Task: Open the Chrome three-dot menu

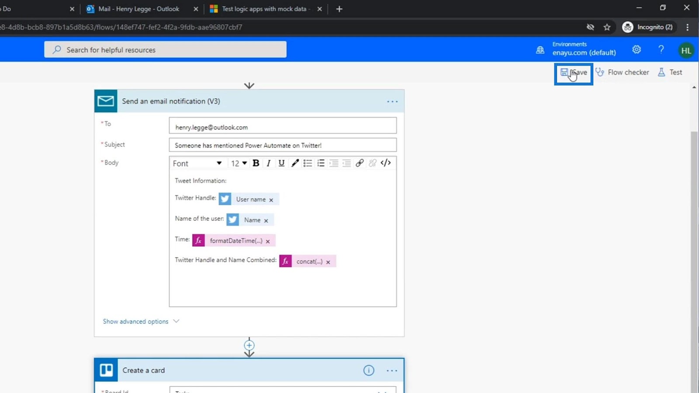Action: pos(688,27)
